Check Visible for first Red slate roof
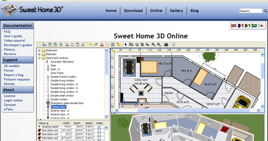 coord(99,131)
